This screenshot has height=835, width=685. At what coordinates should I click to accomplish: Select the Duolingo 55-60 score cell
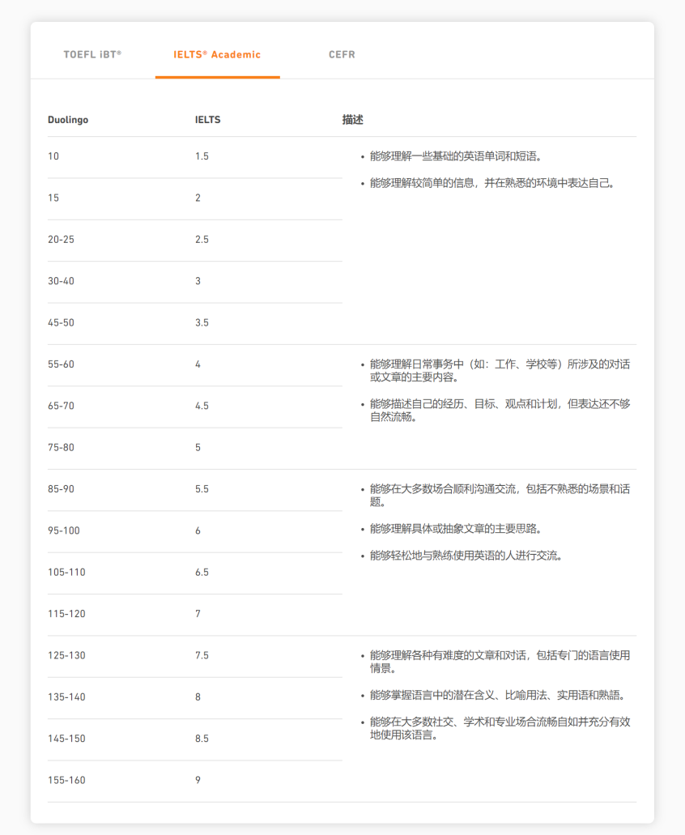(61, 364)
